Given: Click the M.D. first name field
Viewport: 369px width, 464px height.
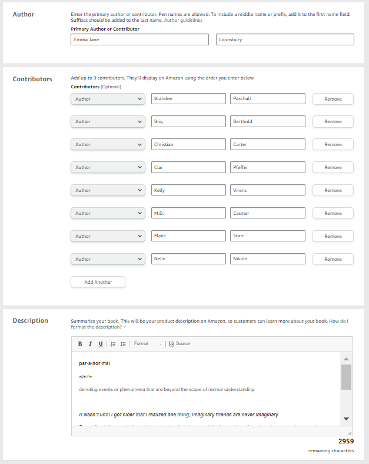Looking at the screenshot, I should (x=188, y=213).
